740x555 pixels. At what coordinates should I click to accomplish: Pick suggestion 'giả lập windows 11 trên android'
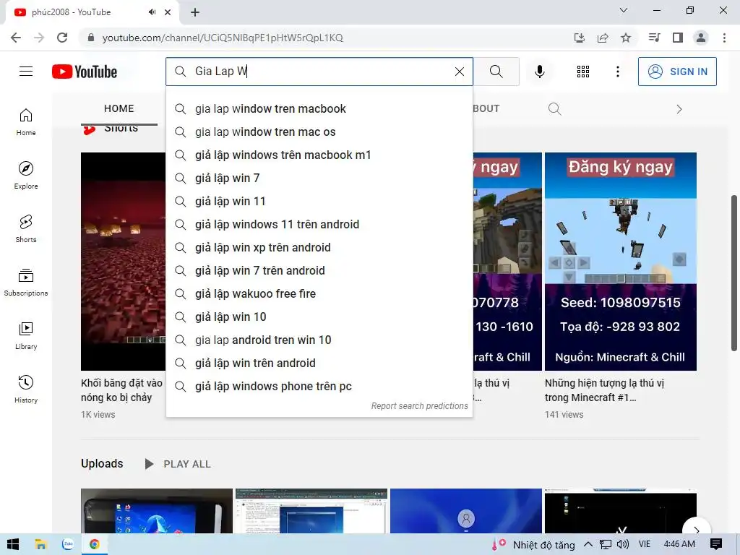coord(319,224)
